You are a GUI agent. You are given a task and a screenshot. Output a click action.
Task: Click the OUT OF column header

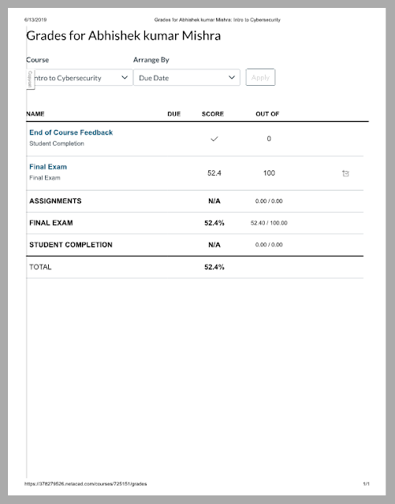(x=267, y=113)
